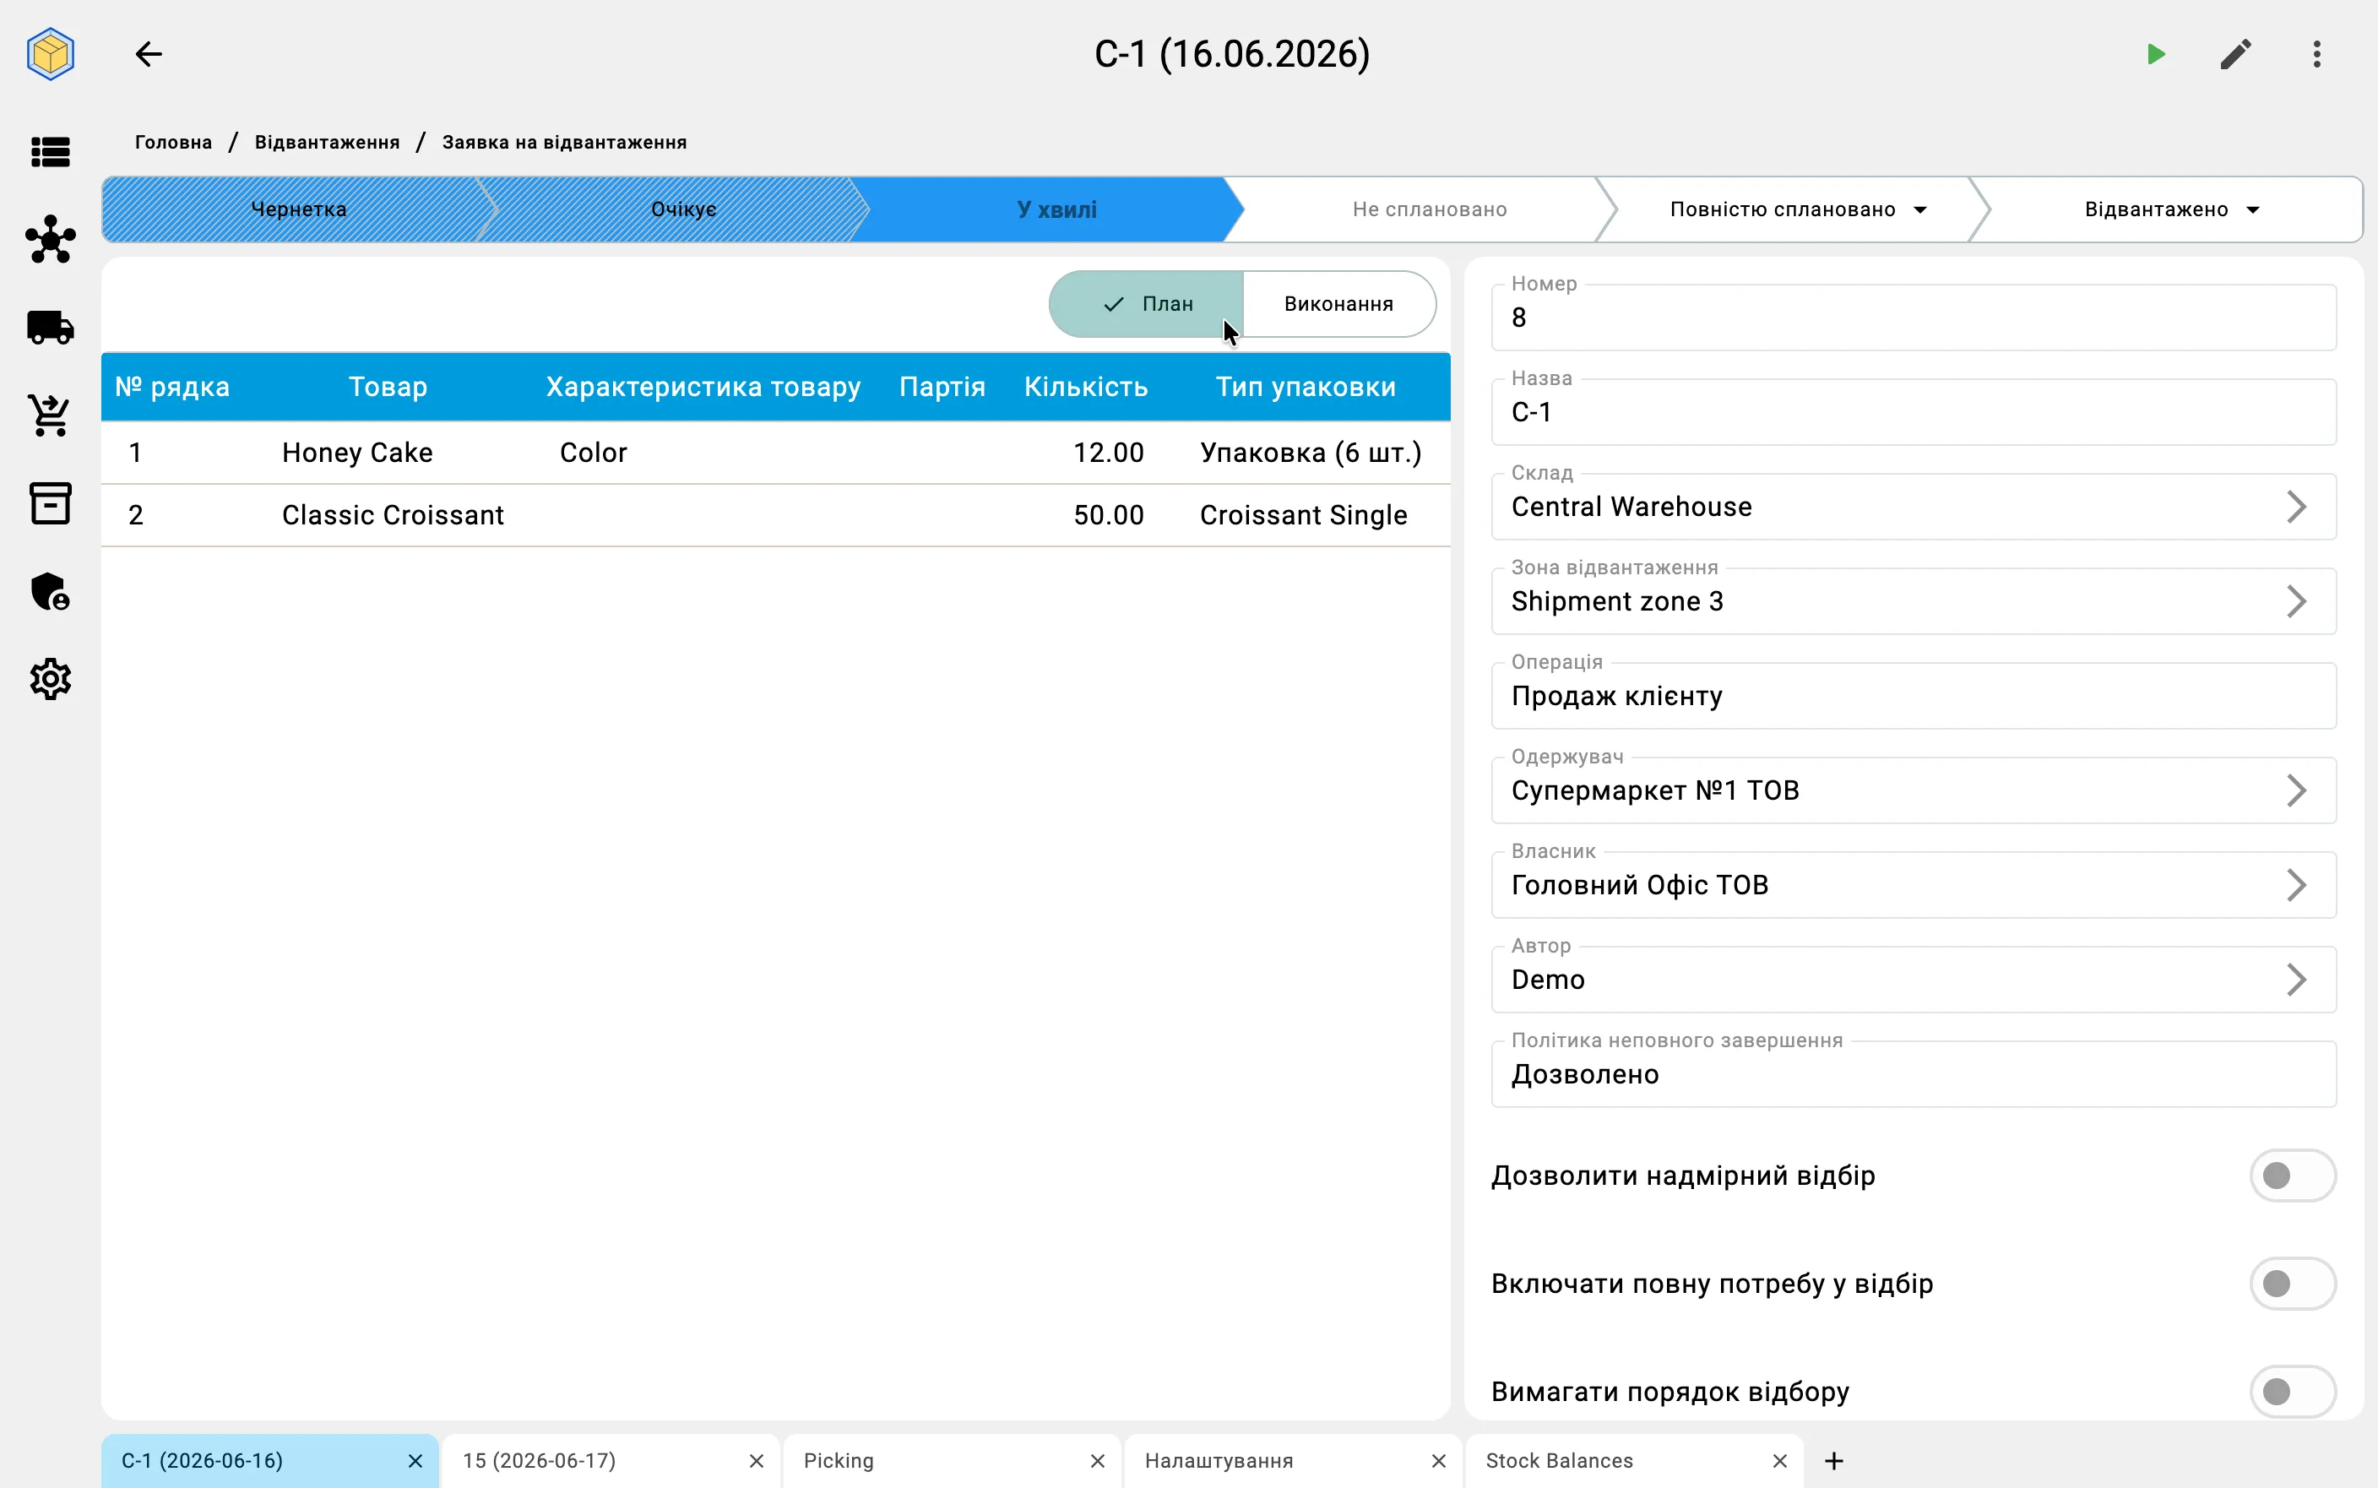Viewport: 2378px width, 1488px height.
Task: Open the settings gear sidebar icon
Action: point(50,679)
